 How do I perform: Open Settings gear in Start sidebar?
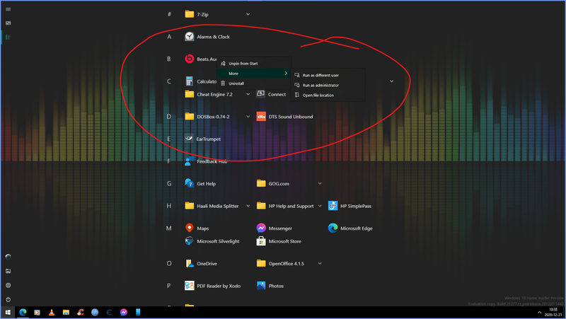pyautogui.click(x=8, y=286)
